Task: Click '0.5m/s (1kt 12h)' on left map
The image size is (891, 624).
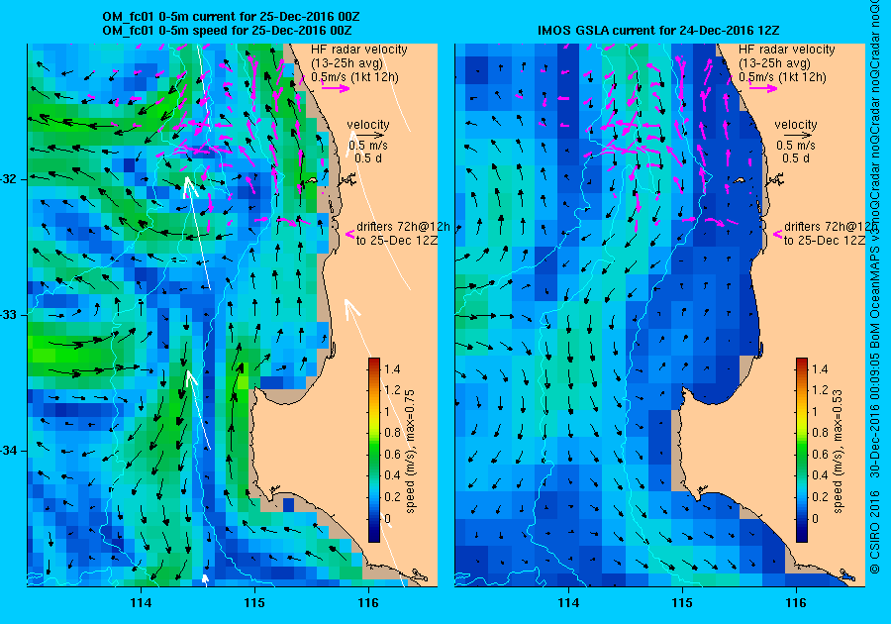Action: [x=354, y=76]
